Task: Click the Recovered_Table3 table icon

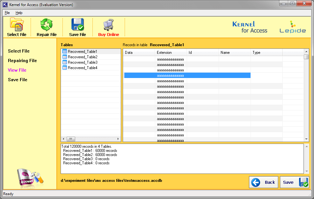Action: coord(64,62)
